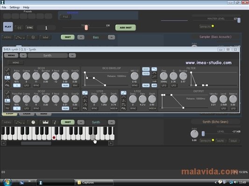This screenshot has height=186, width=249.
Task: Click right arrow to shift piano keyboard range
Action: tap(111, 143)
